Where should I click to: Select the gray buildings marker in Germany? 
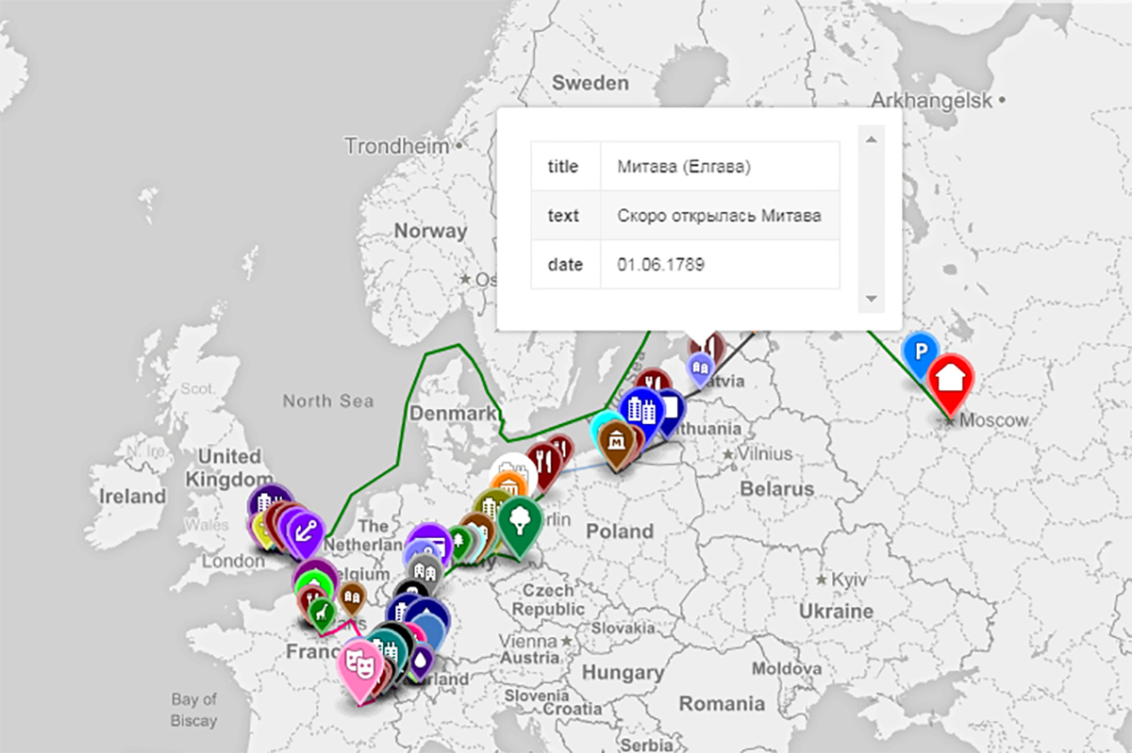(424, 570)
